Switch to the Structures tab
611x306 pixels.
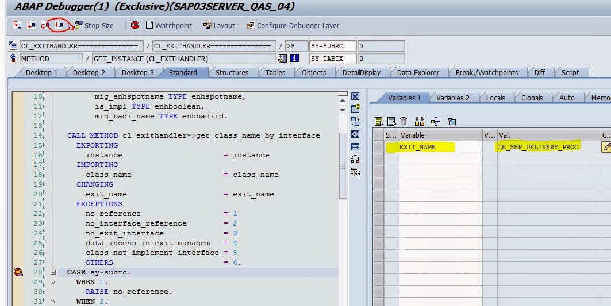(x=232, y=72)
